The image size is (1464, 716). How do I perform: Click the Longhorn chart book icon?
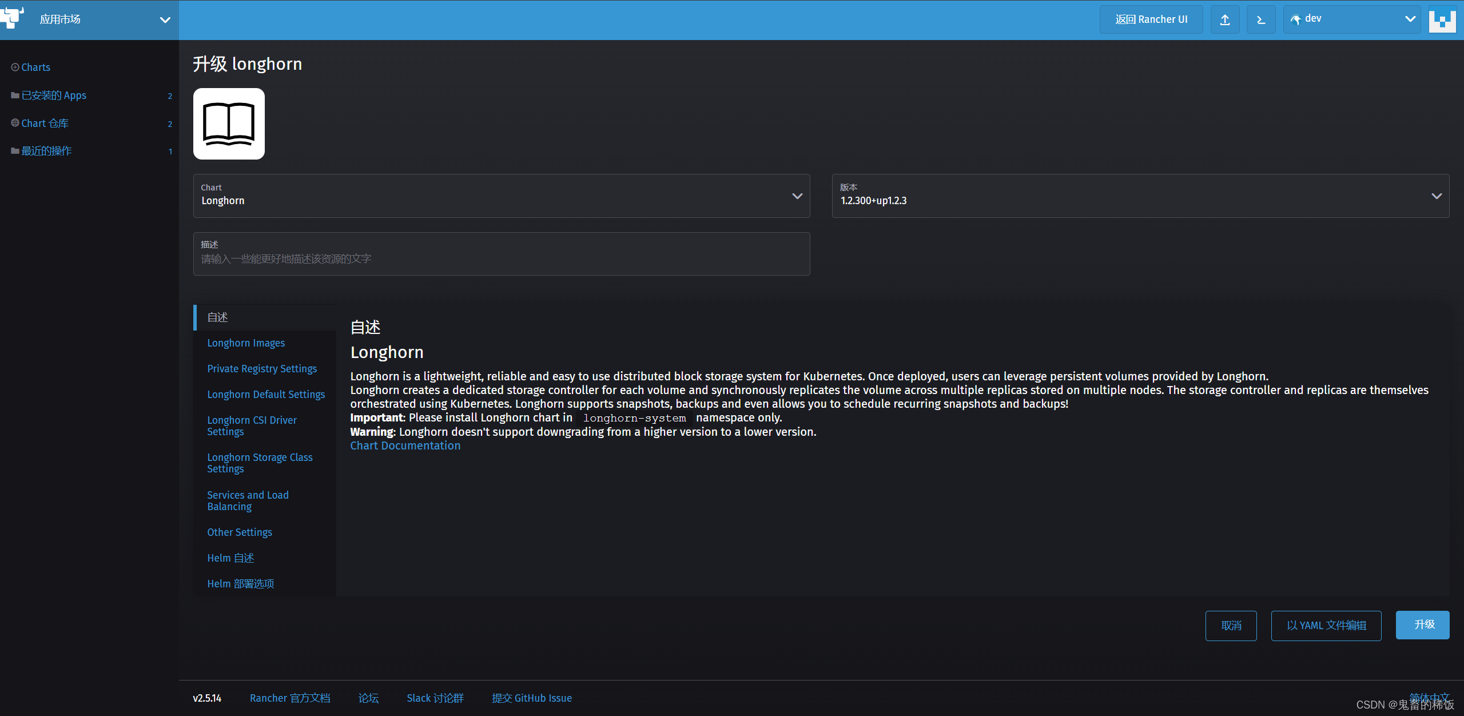229,124
